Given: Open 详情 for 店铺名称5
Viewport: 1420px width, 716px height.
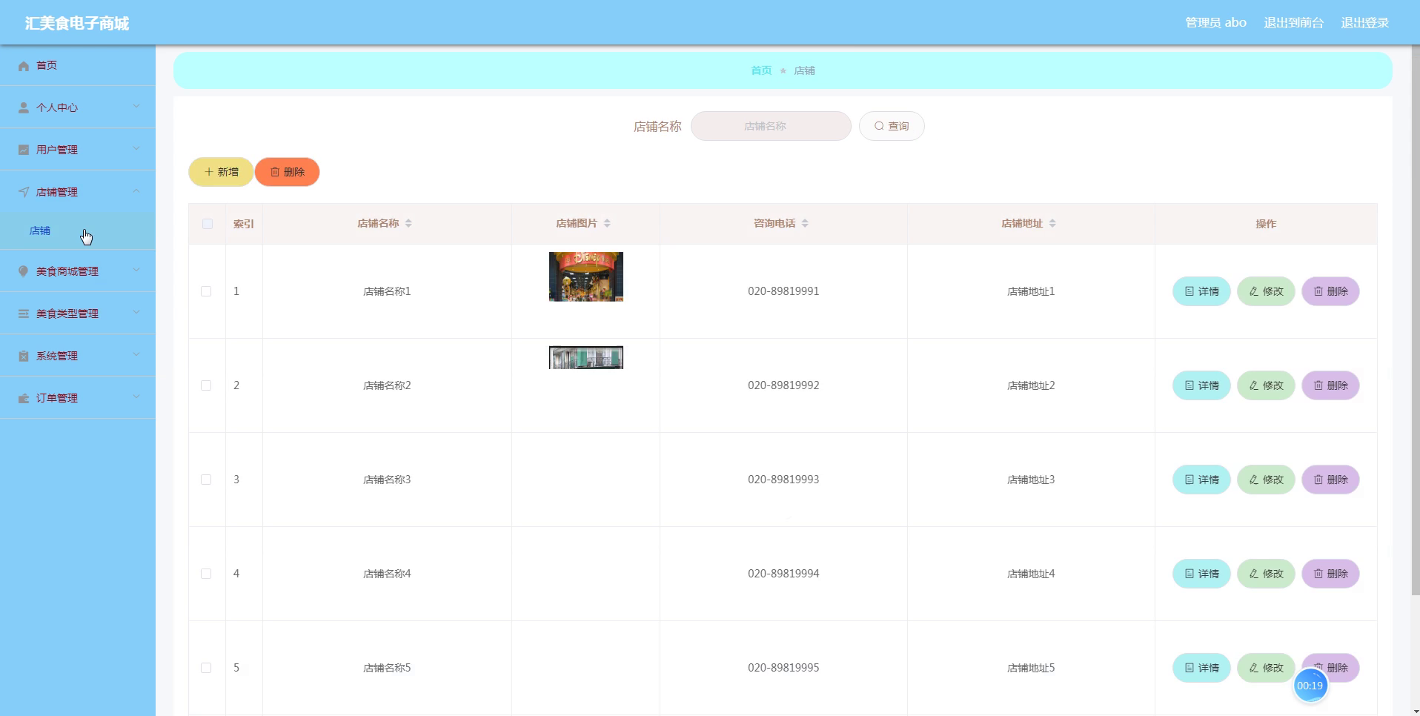Looking at the screenshot, I should point(1201,668).
